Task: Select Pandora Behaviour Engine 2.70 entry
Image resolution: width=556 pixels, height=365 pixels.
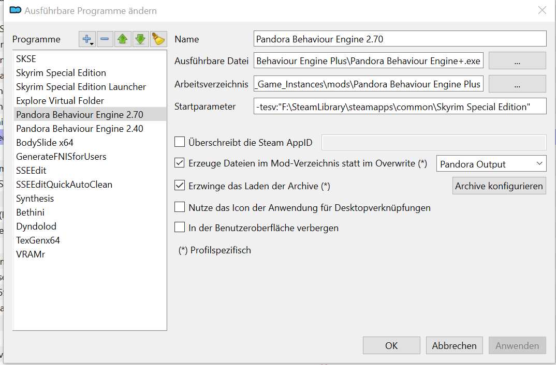Action: (x=90, y=114)
